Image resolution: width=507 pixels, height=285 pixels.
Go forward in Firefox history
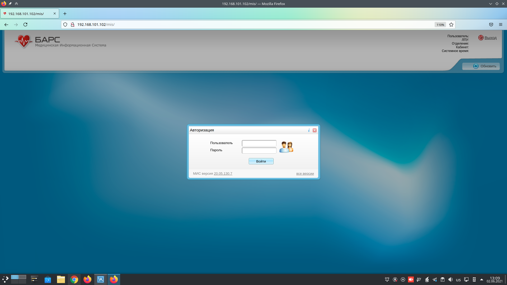point(16,25)
